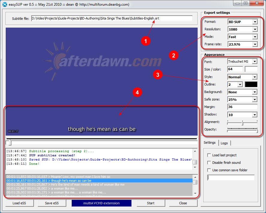The width and height of the screenshot is (266, 213).
Task: Click the font size field showing 64
Action: click(235, 69)
